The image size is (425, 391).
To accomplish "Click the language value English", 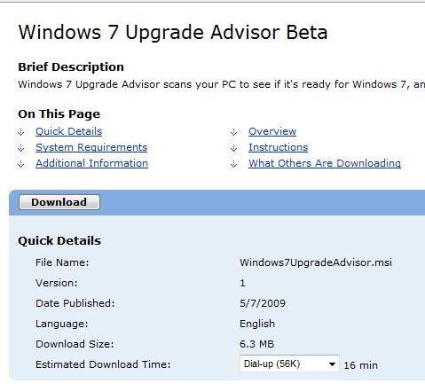I will (x=257, y=324).
